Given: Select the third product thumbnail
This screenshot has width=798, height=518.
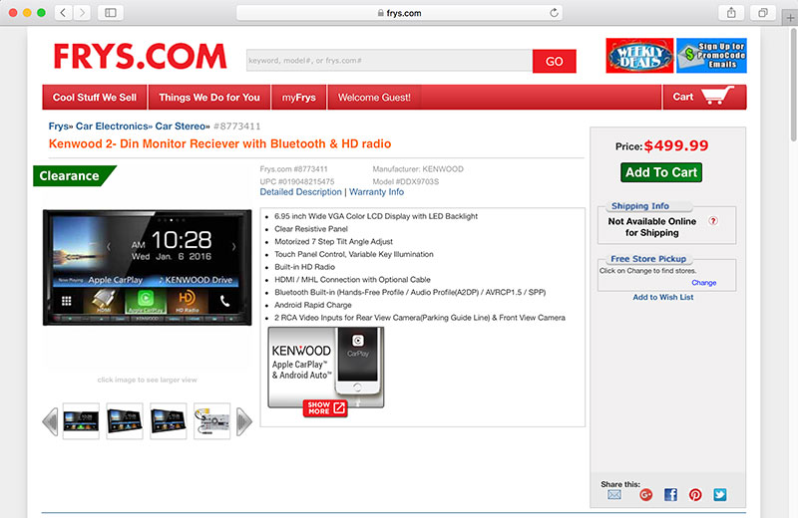Looking at the screenshot, I should tap(169, 421).
